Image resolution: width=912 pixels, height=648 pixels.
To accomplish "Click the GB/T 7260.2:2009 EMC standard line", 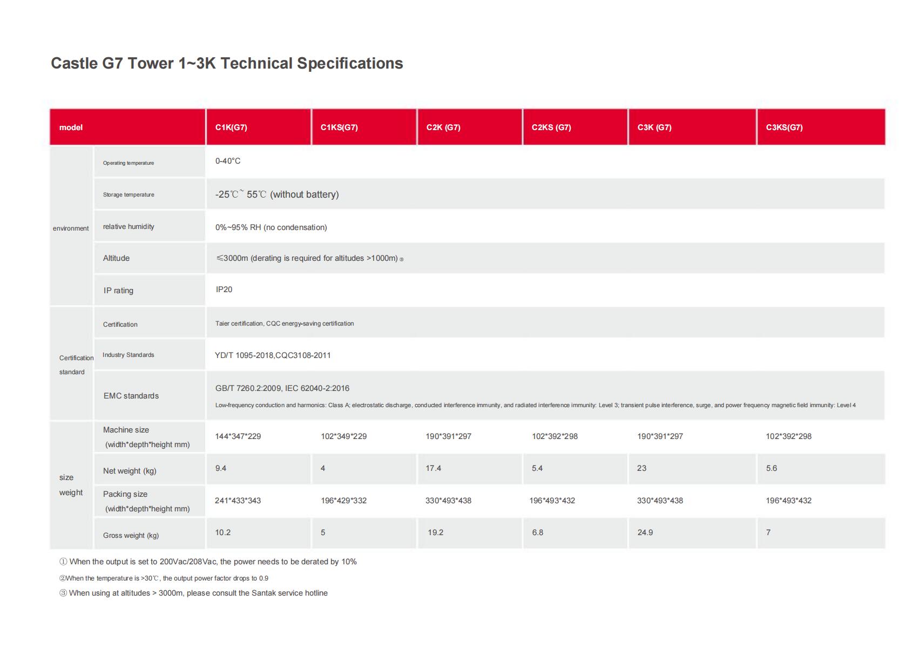I will (282, 388).
